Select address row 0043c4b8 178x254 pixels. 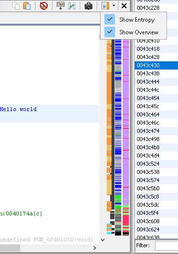[x=156, y=147]
